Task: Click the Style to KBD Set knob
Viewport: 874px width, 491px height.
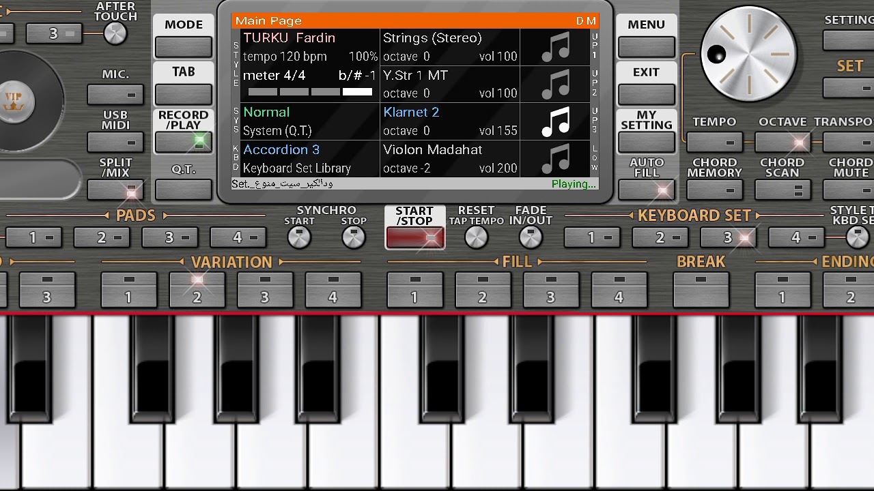Action: (856, 237)
